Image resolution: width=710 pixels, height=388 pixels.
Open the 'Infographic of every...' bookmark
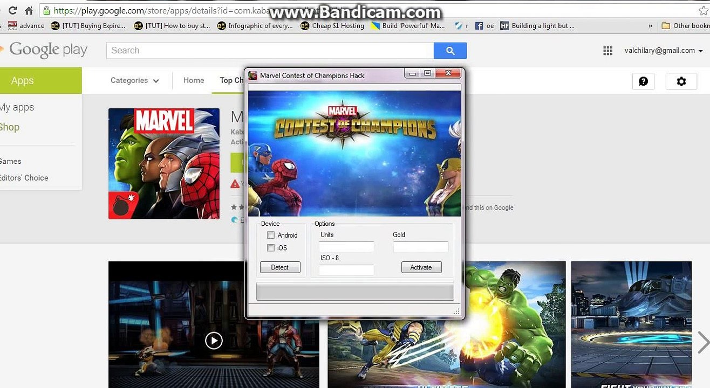click(255, 25)
